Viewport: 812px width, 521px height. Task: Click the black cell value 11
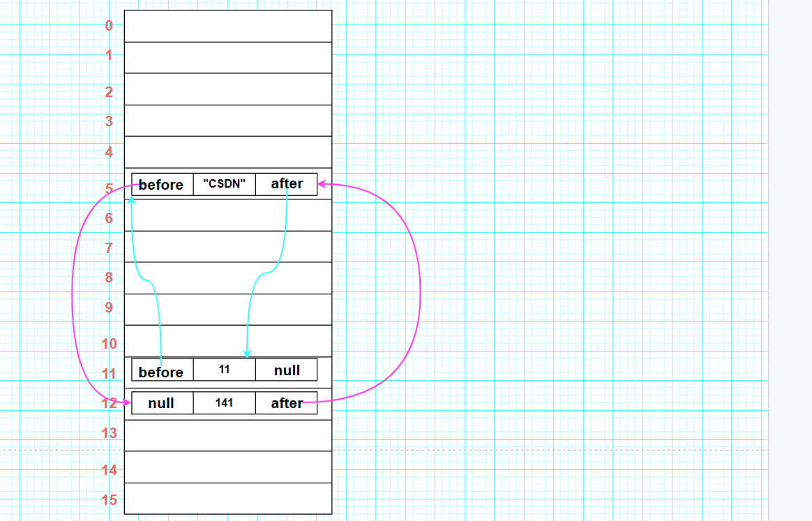[x=224, y=370]
